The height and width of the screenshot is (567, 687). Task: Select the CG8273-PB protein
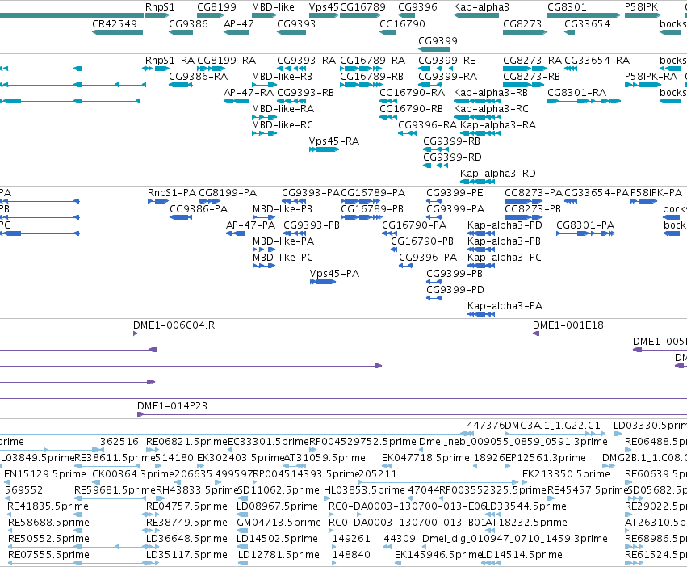click(x=524, y=217)
